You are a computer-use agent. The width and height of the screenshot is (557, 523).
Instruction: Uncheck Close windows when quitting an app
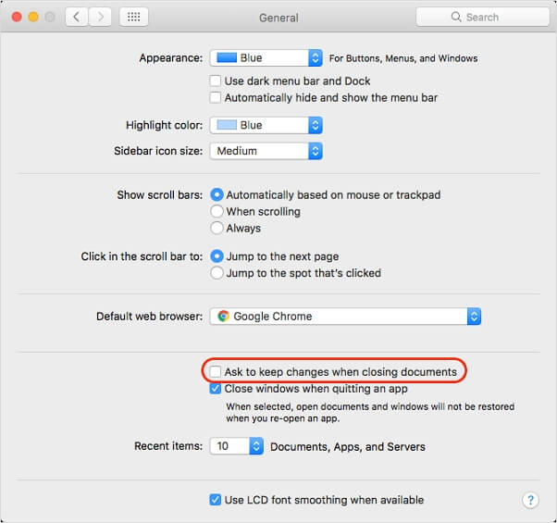(x=217, y=390)
